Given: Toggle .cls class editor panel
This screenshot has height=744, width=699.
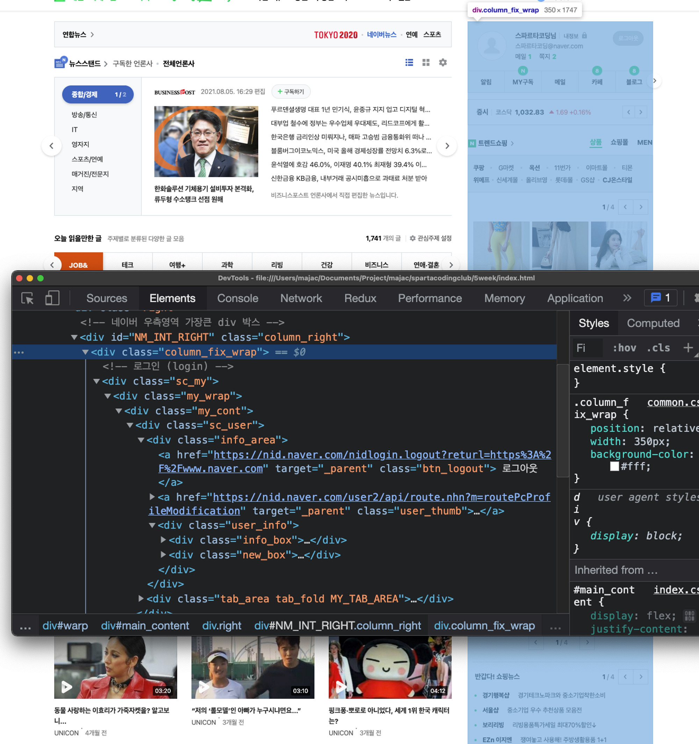Looking at the screenshot, I should point(658,348).
